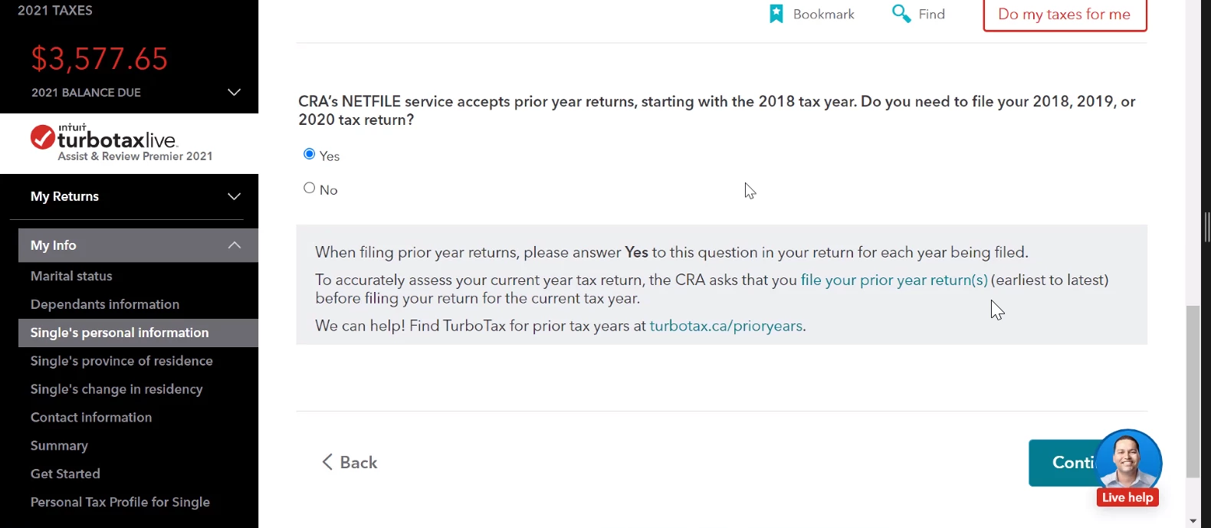1211x528 pixels.
Task: Open turbotax.ca/prioryears link
Action: (x=726, y=326)
